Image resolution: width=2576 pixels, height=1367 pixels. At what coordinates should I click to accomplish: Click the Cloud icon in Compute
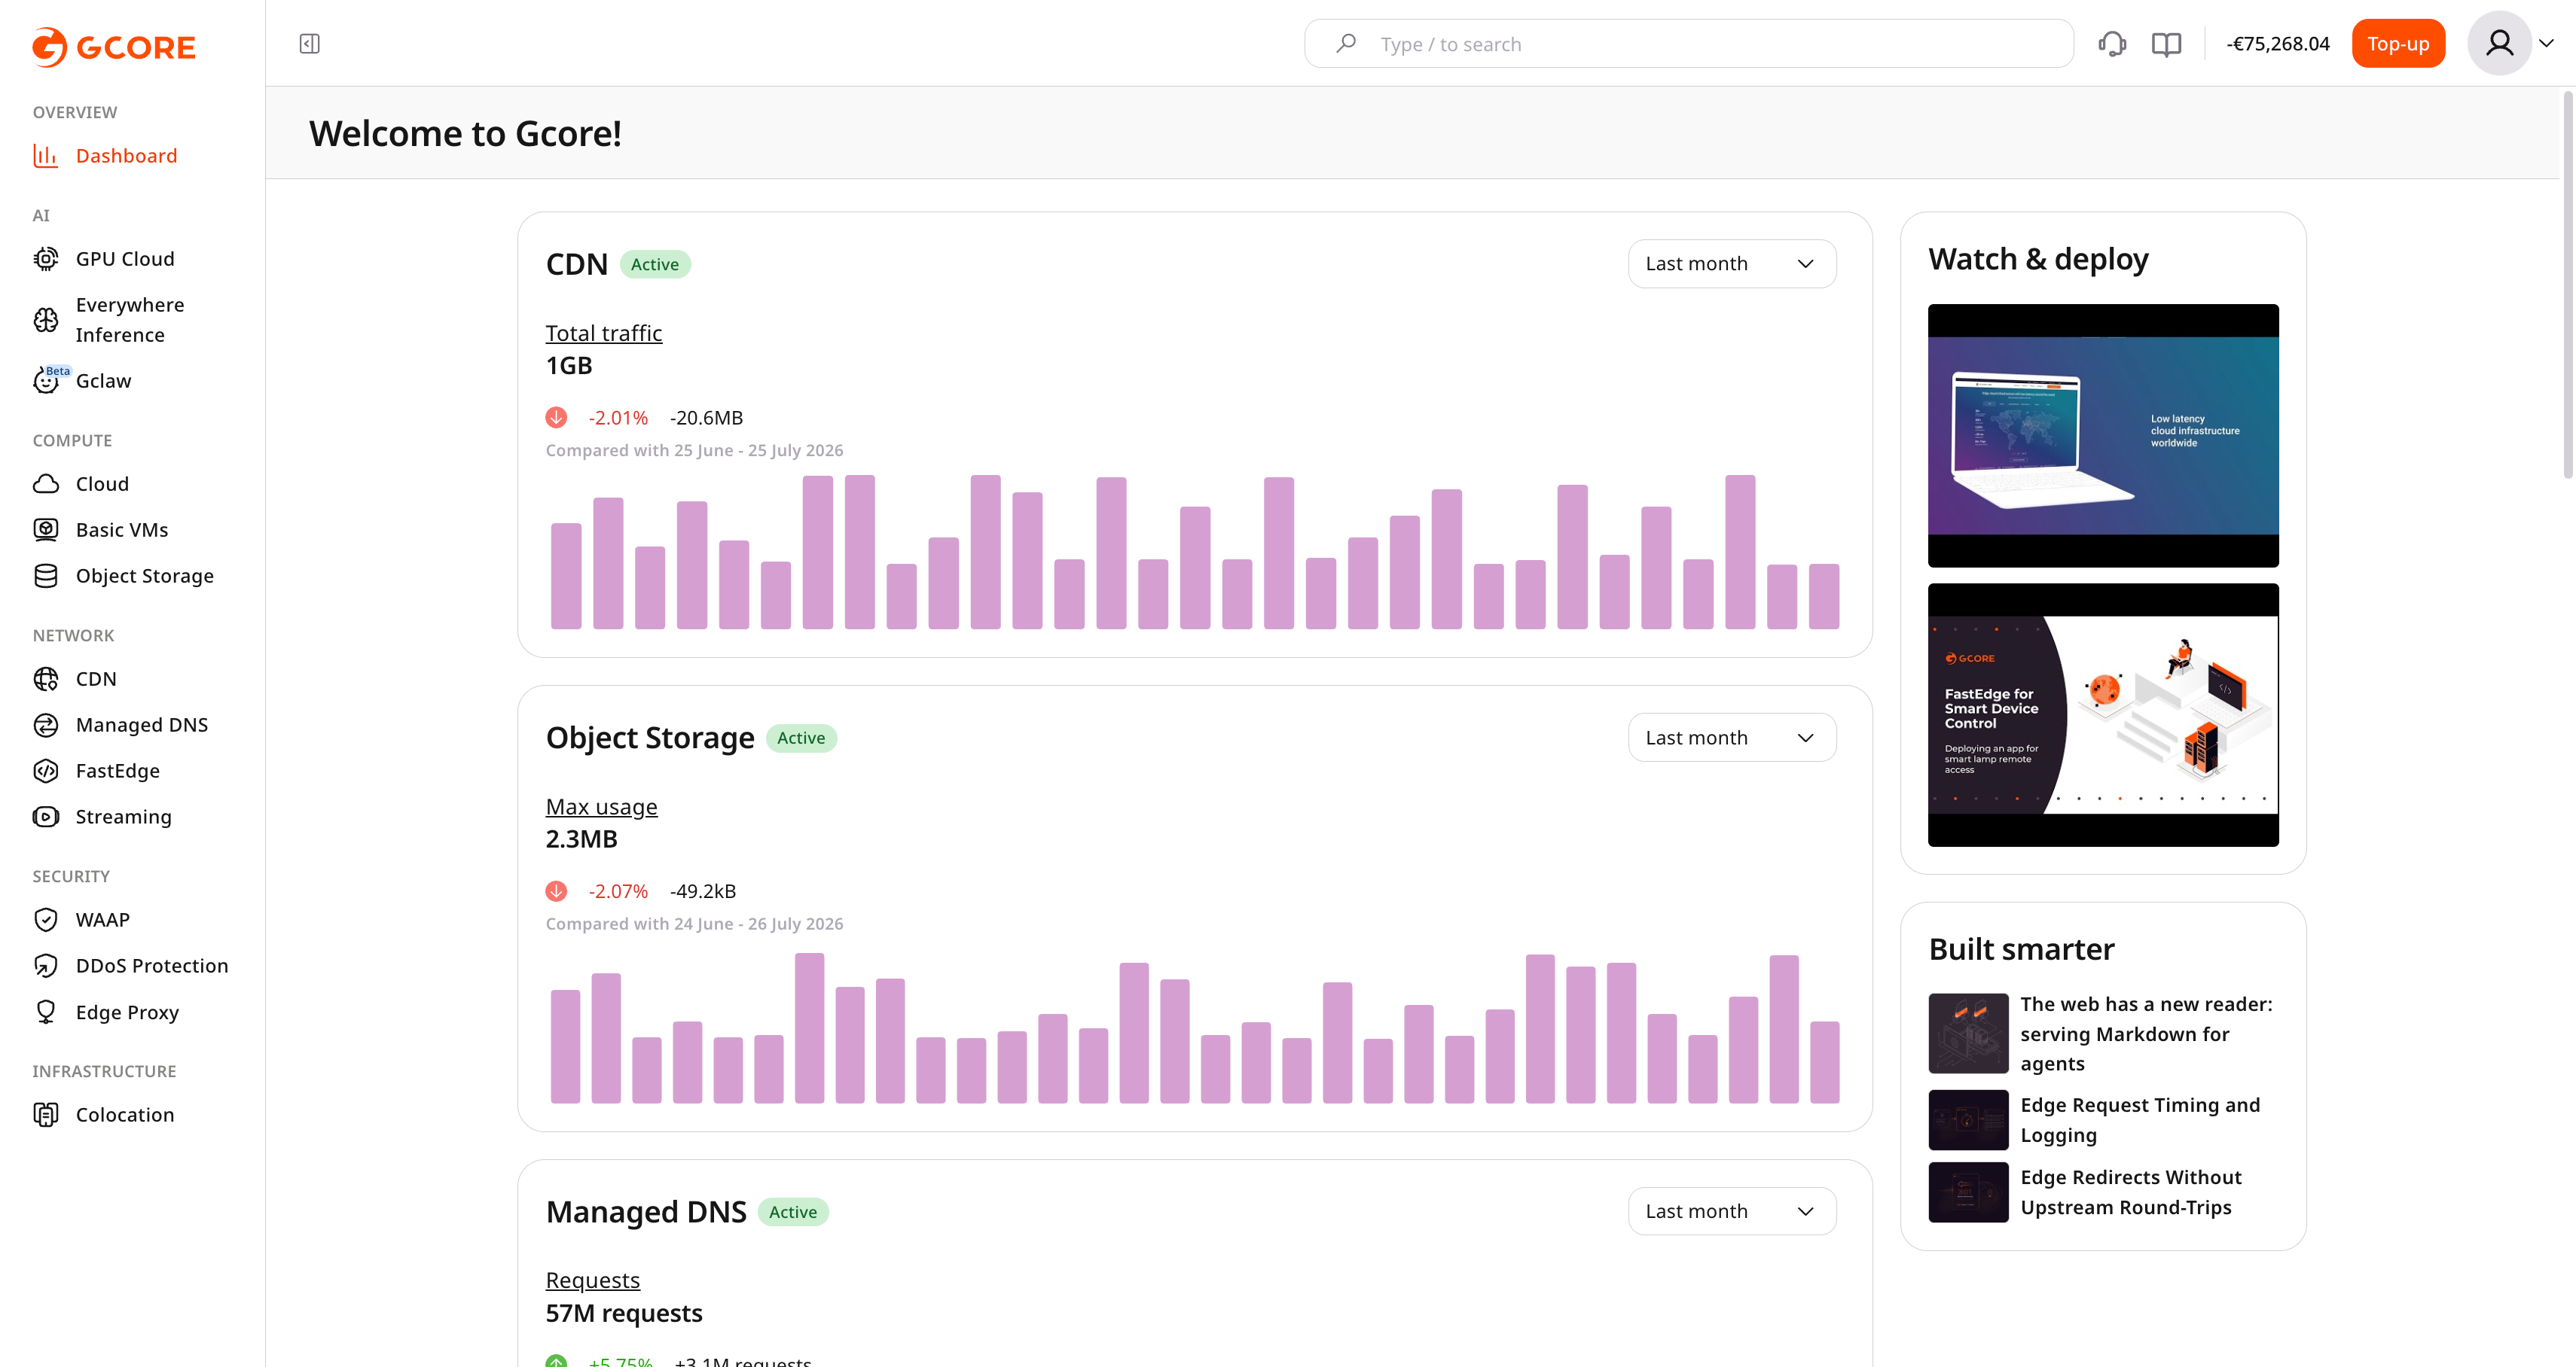46,484
